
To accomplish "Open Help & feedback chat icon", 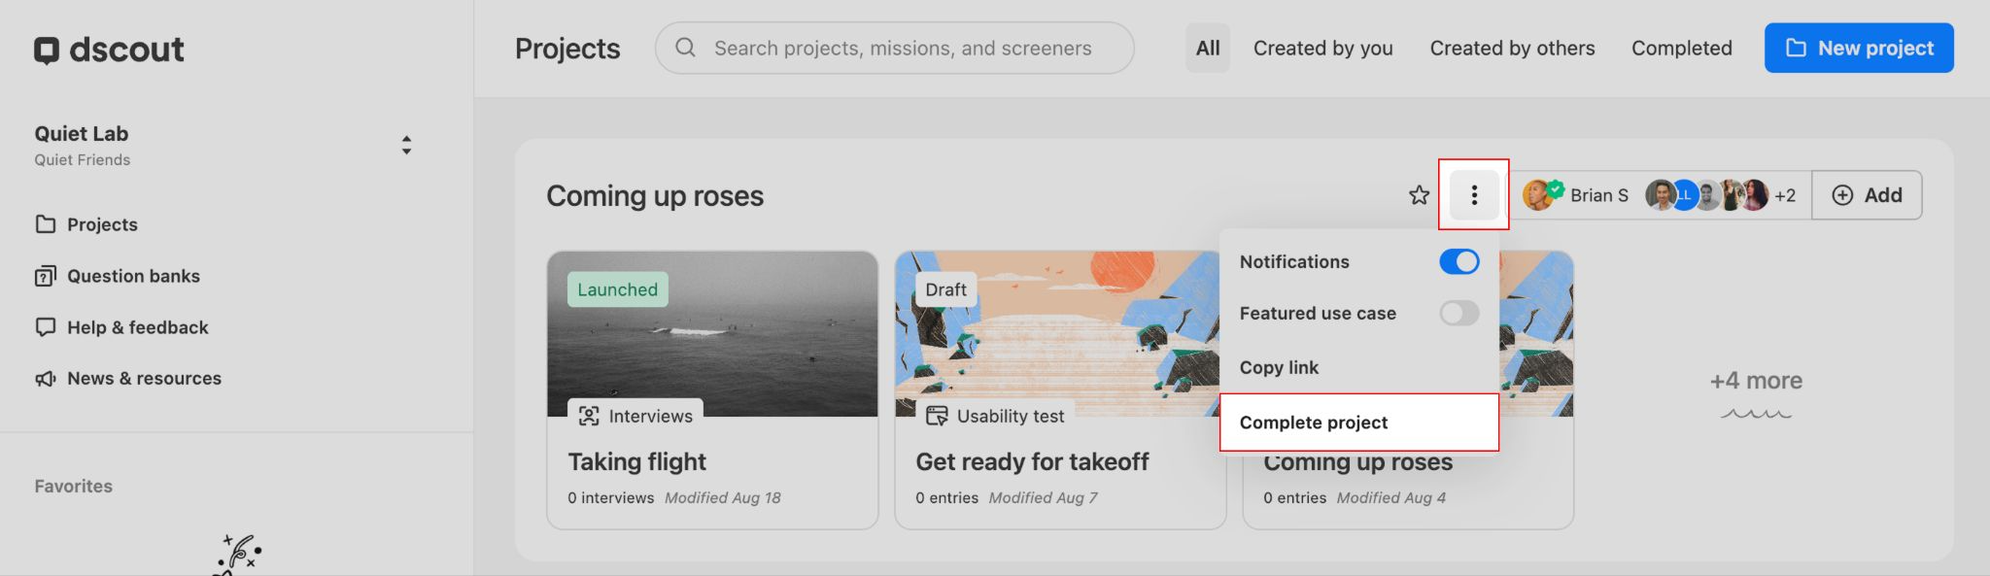I will click(46, 327).
